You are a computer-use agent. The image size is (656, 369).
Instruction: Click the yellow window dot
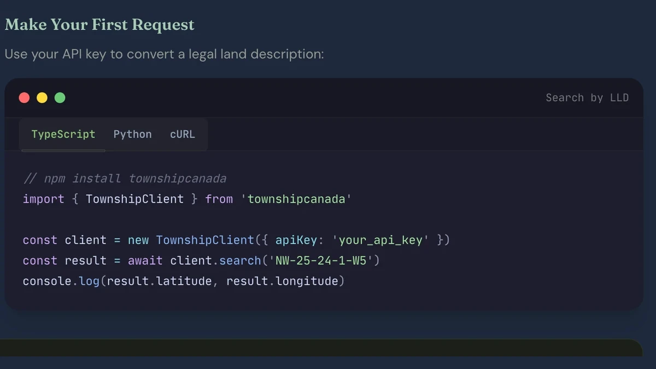42,98
